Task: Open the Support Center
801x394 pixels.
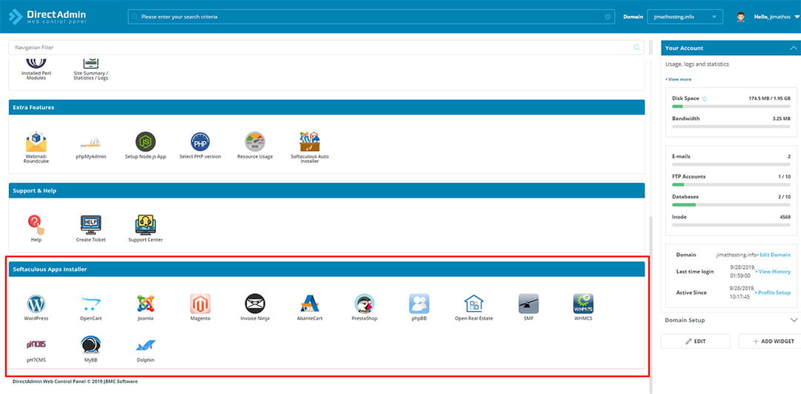Action: (x=145, y=225)
